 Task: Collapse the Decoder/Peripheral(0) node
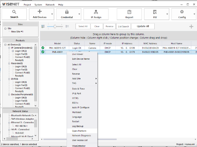point(9,95)
